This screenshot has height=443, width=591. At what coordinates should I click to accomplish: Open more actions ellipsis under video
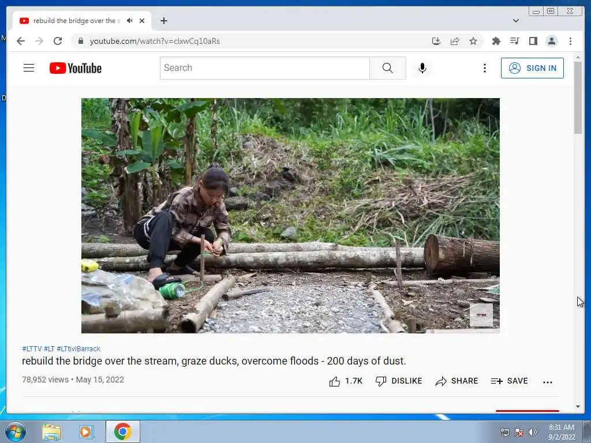pos(548,382)
